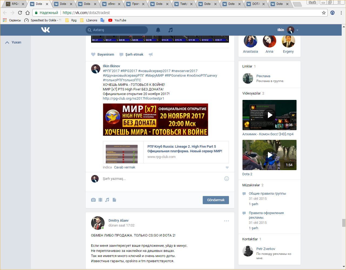Open Ilkin Ilkinov commenter name
Viewport: 346px width, 270px height.
click(x=111, y=66)
